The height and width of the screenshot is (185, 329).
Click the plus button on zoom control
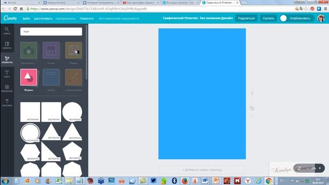pos(320,168)
